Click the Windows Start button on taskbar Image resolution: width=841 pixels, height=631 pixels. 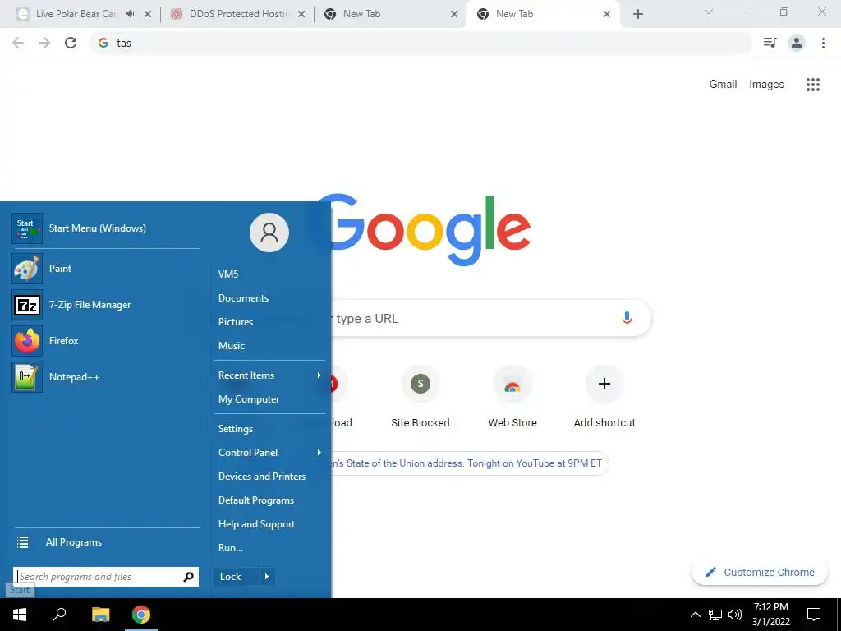point(20,615)
